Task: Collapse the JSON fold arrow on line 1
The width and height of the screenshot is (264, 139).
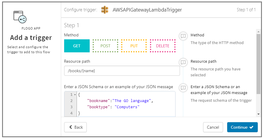Action: [75, 95]
